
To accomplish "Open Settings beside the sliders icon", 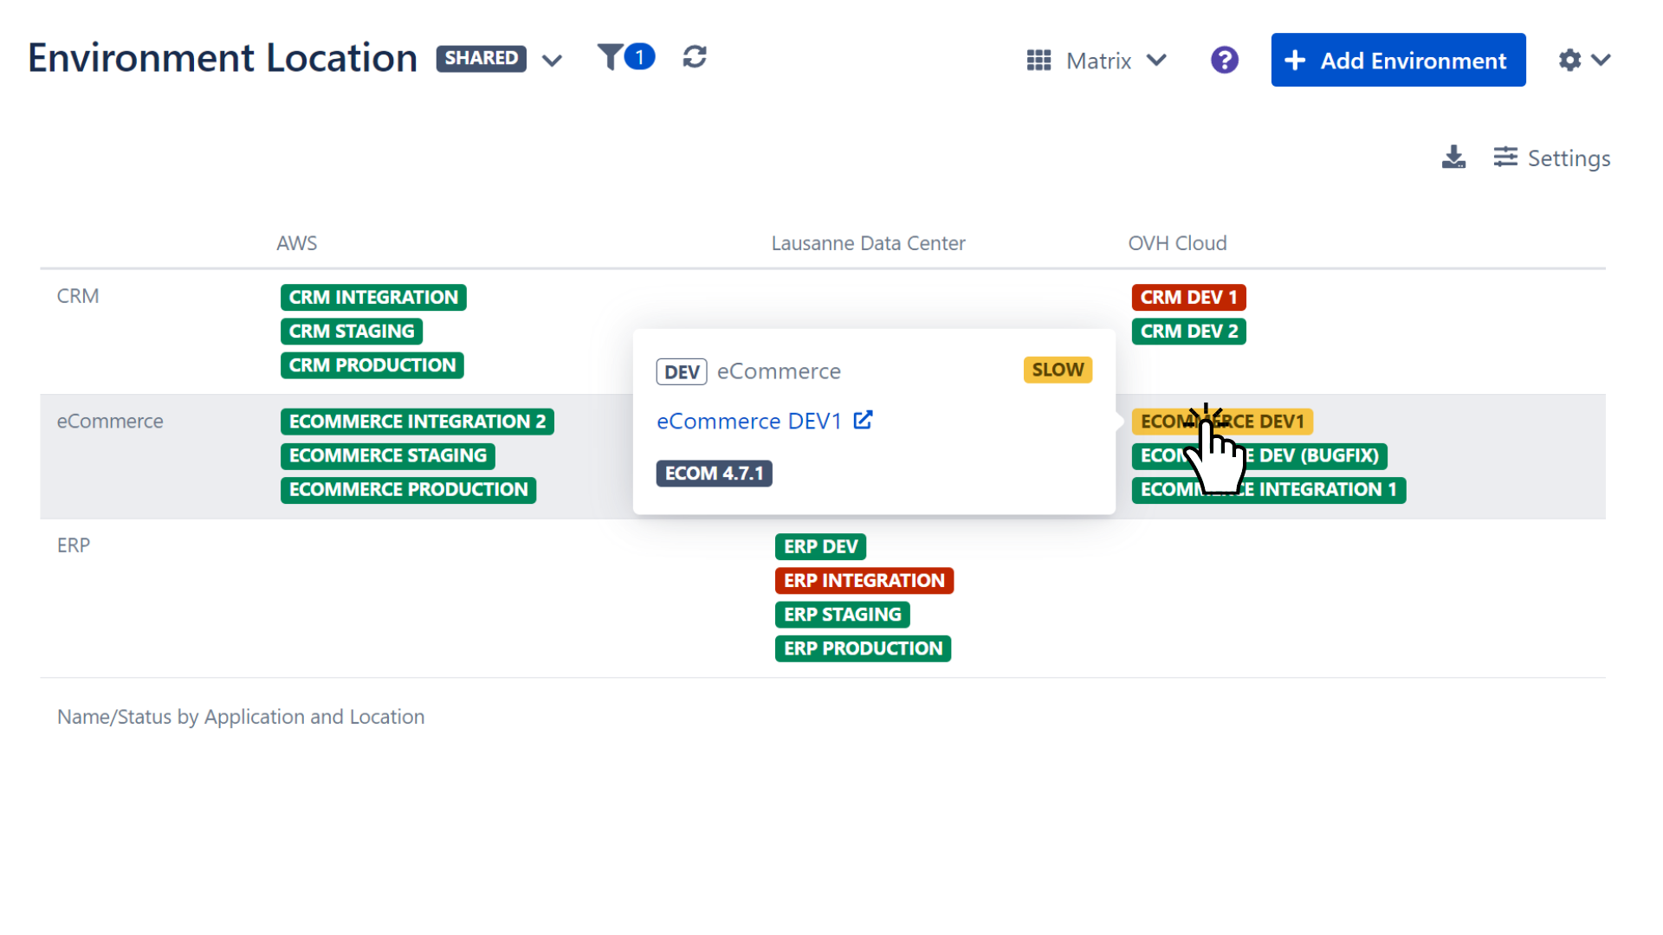I will pyautogui.click(x=1552, y=158).
